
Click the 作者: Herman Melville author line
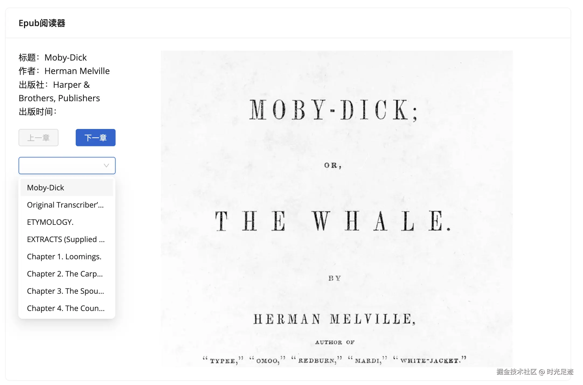(64, 71)
